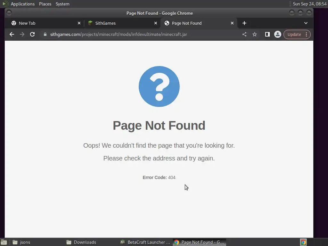
Task: Open the side panel
Action: point(267,35)
